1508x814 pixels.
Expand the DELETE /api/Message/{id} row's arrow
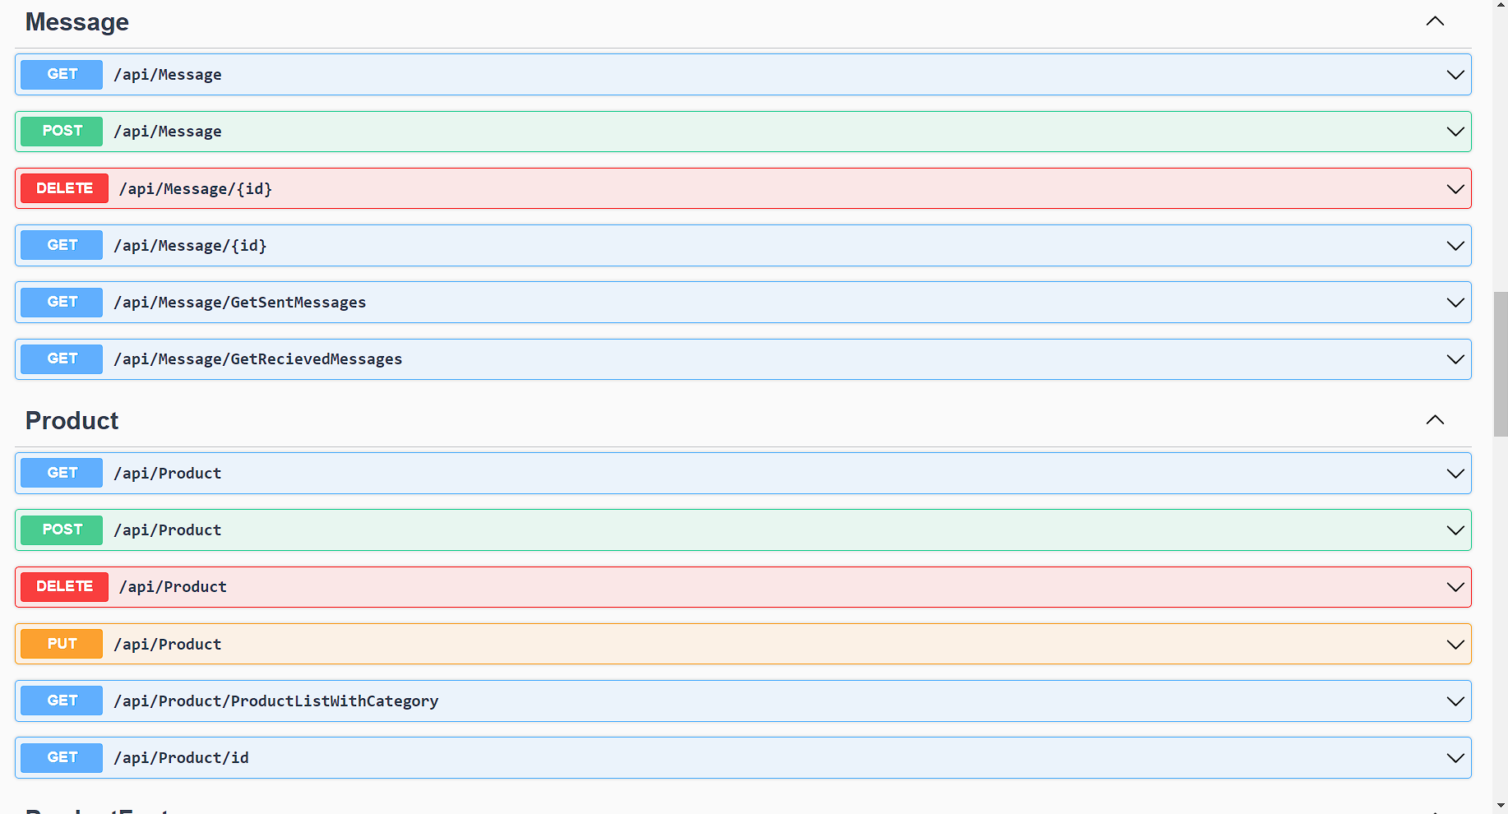tap(1455, 189)
